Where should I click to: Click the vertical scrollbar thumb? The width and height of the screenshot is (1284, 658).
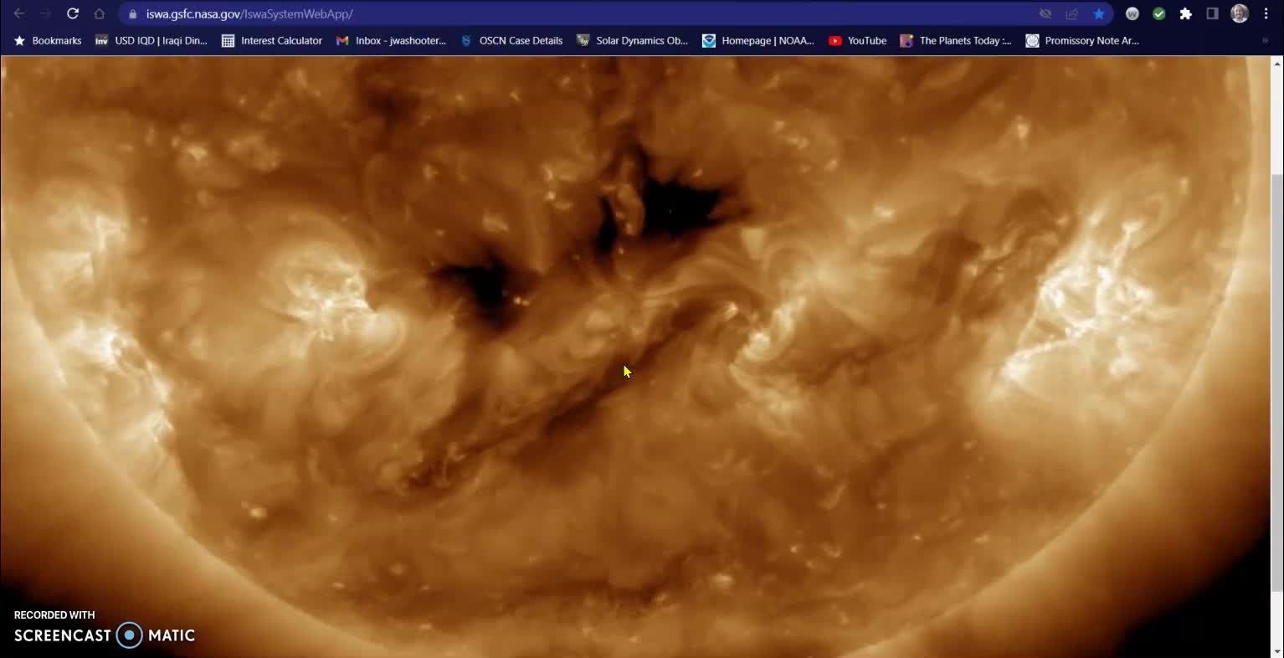(x=1277, y=383)
